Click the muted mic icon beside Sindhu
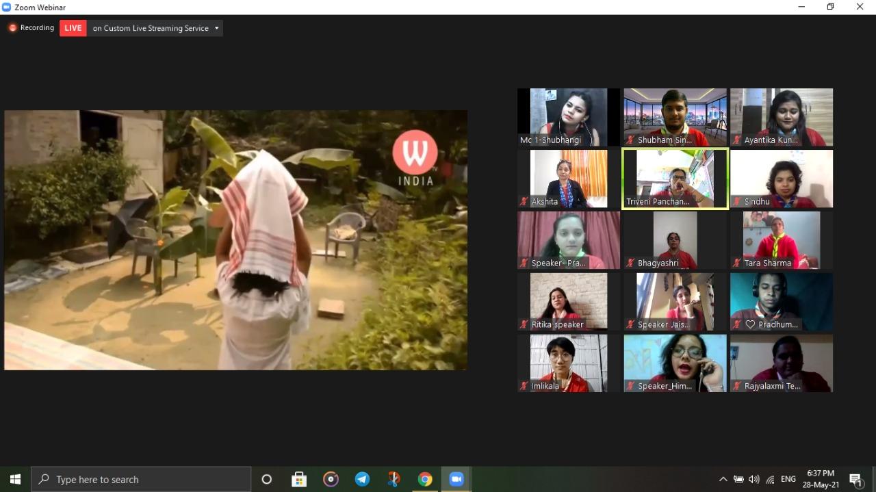The width and height of the screenshot is (876, 492). 737,202
